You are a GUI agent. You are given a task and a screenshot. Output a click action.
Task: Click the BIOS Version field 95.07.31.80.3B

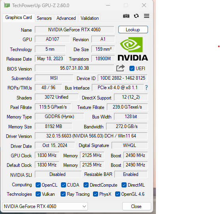click(74, 68)
